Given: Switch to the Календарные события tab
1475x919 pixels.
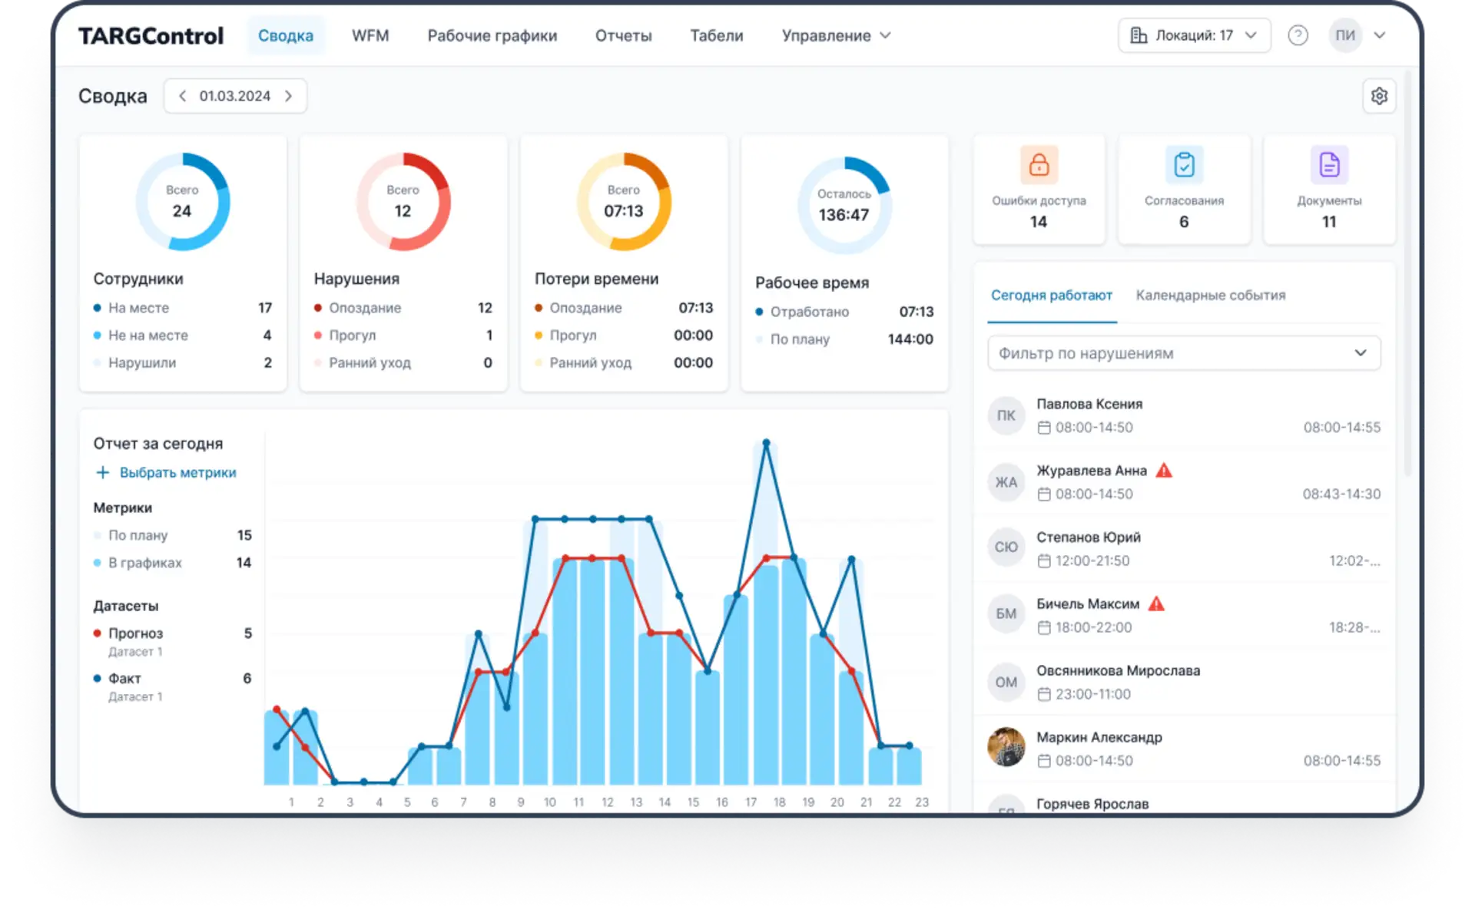Looking at the screenshot, I should click(x=1211, y=295).
